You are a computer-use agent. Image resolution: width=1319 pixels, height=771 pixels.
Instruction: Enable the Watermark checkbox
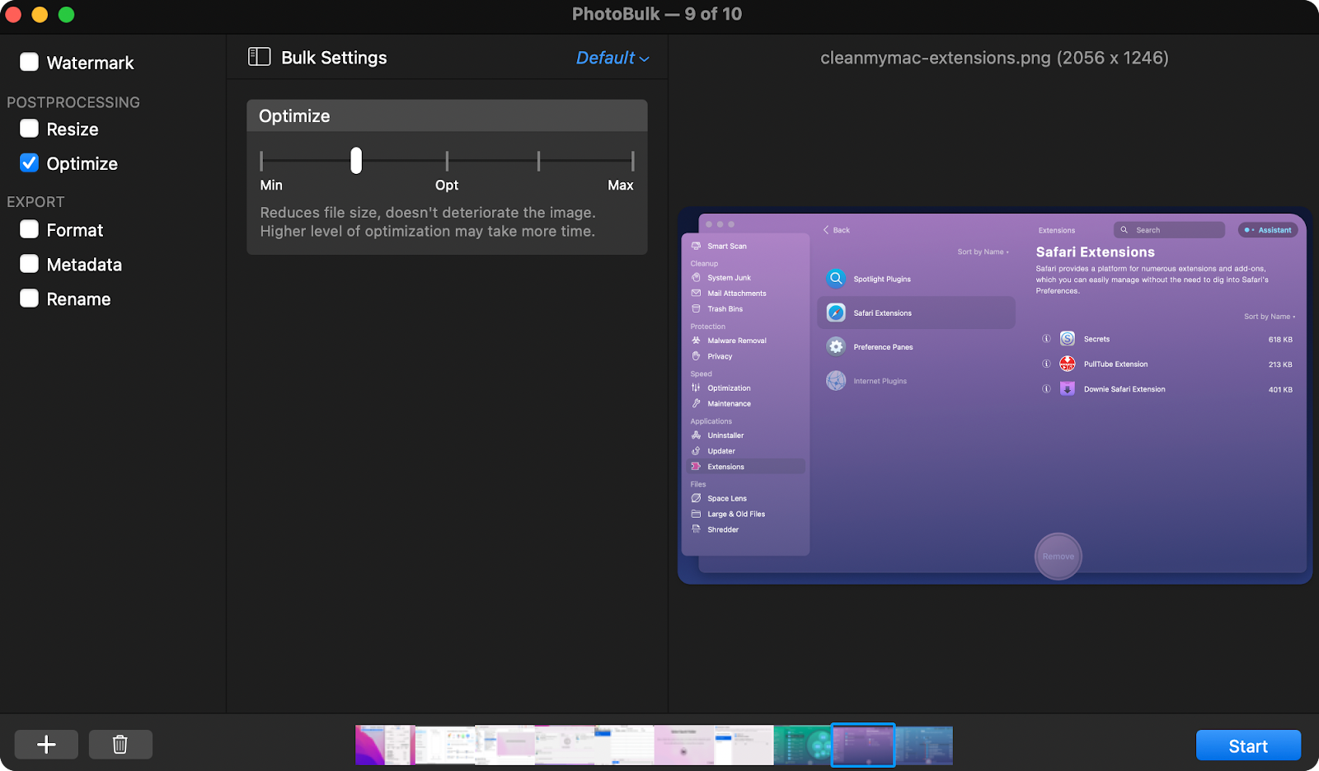click(x=29, y=62)
